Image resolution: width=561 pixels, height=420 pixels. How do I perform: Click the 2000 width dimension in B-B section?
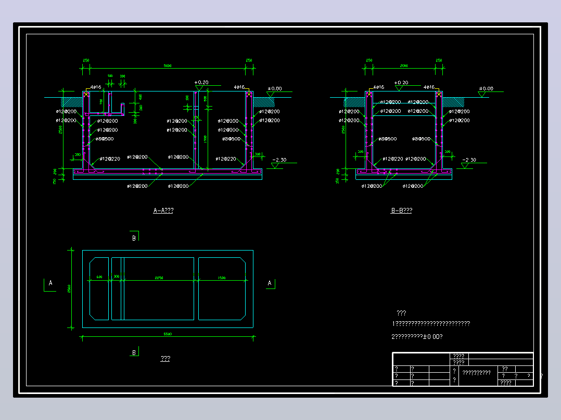(404, 66)
